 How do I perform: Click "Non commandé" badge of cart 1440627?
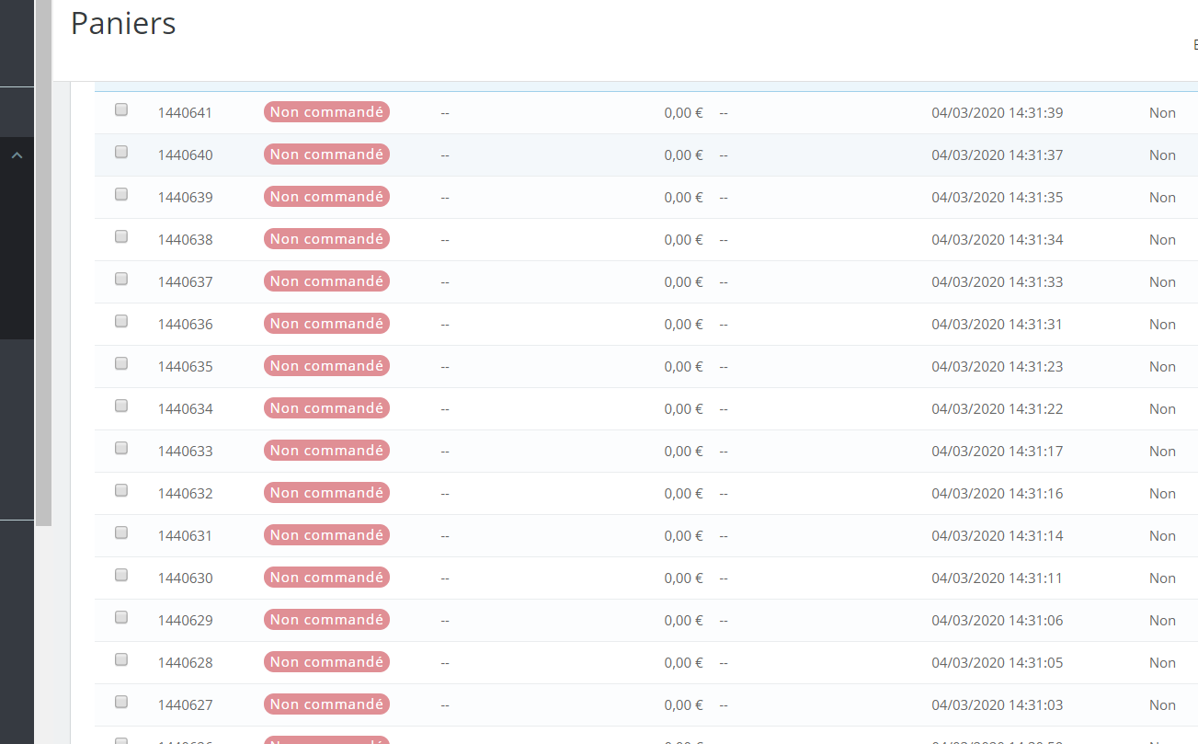tap(326, 704)
